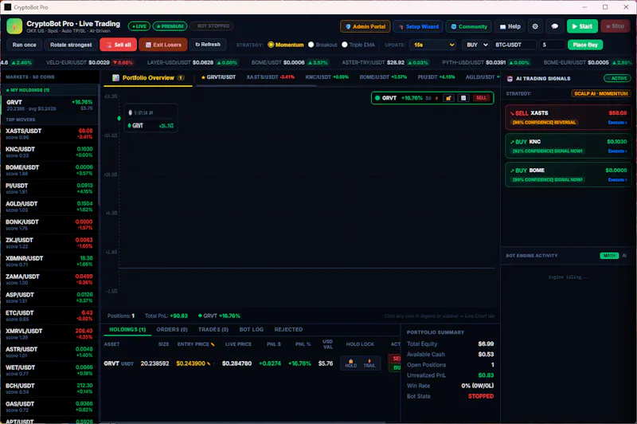Select the Triple EMA strategy radio
Screen dimensions: 637x424
(x=345, y=45)
